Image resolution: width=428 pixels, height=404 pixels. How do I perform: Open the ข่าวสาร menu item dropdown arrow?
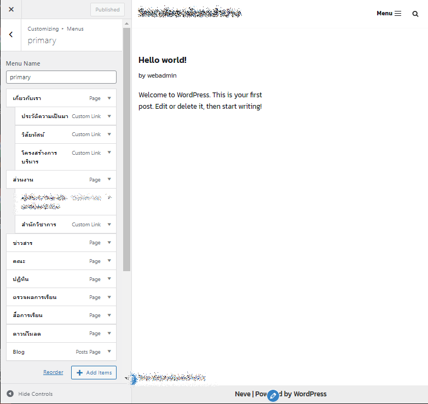tap(109, 243)
